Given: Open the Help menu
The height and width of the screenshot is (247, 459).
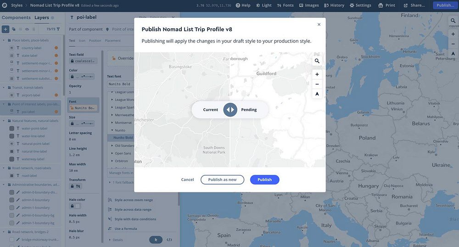Looking at the screenshot, I should (x=243, y=5).
